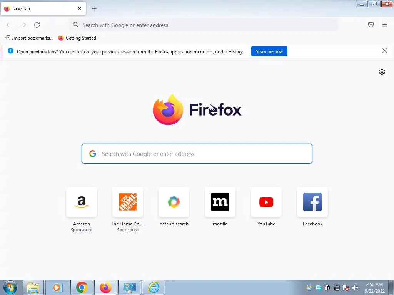Open the YouTube shortcut tile

(x=266, y=202)
